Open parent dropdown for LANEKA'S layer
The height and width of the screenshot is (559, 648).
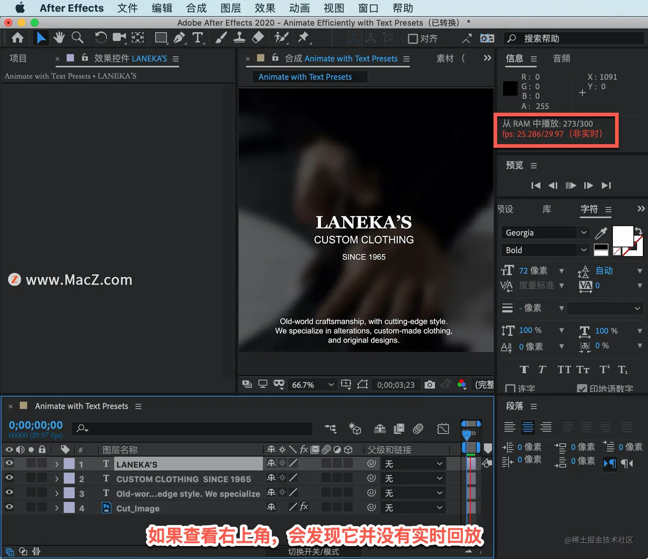point(413,464)
